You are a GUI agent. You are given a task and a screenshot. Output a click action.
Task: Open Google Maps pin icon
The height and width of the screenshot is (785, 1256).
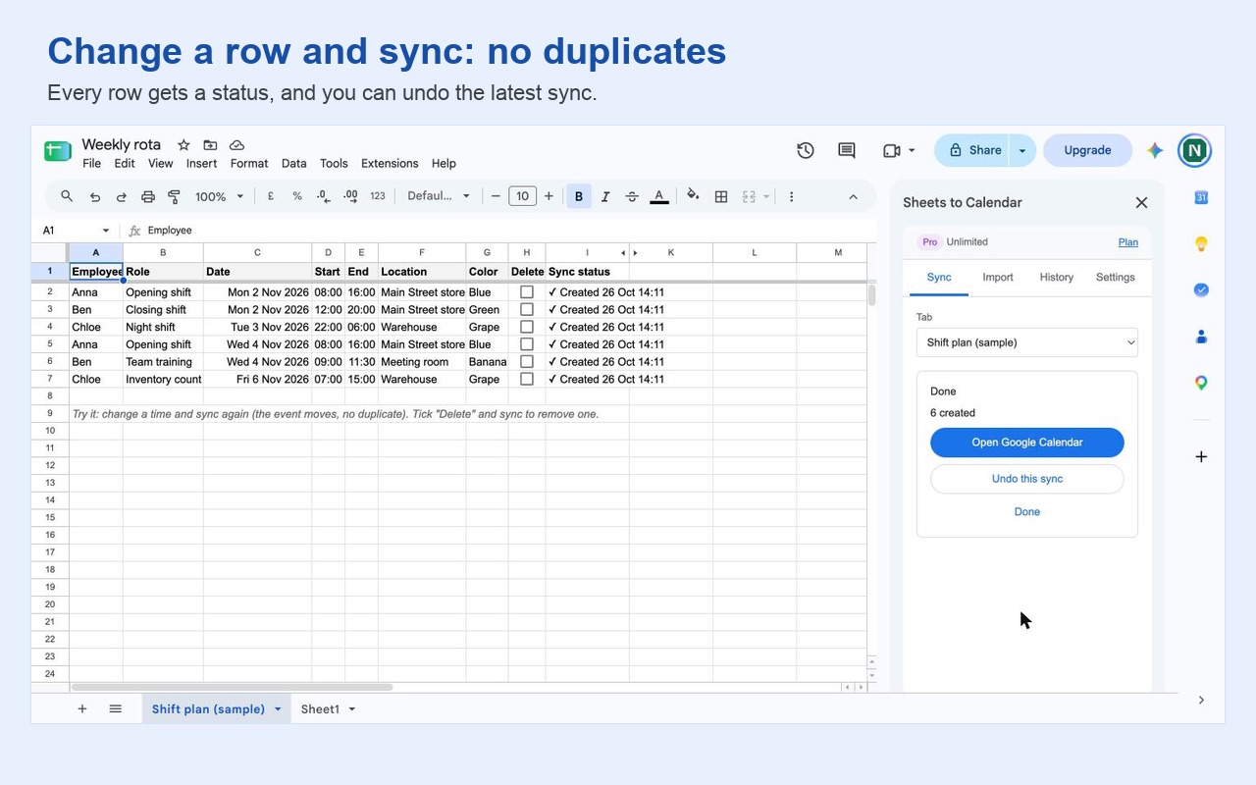coord(1201,383)
